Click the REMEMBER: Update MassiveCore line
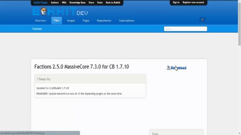241x135 pixels. pos(79,93)
